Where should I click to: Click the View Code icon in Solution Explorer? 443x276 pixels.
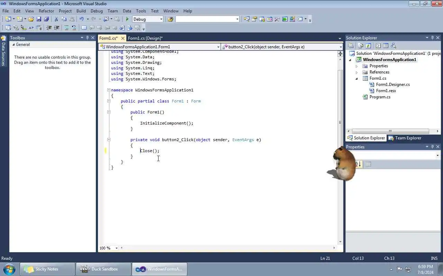click(378, 46)
